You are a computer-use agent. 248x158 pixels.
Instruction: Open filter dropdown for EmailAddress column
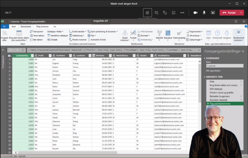pos(185,56)
